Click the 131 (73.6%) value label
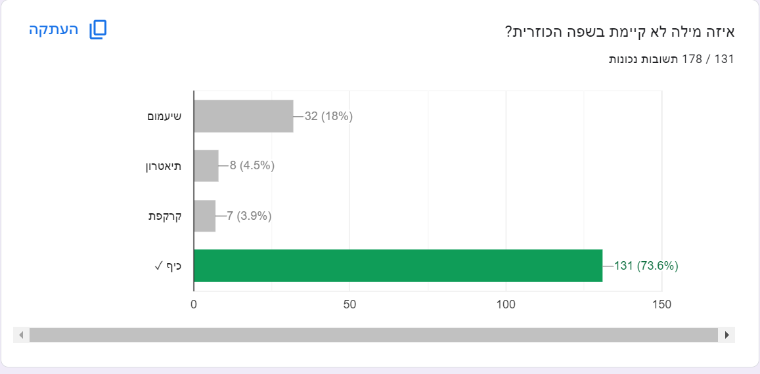This screenshot has height=374, width=760. tap(646, 266)
